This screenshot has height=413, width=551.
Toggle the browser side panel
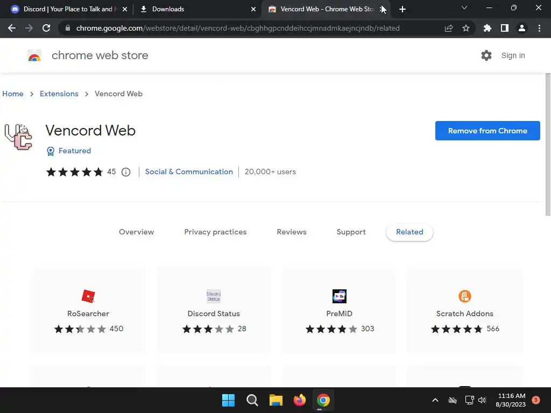coord(505,28)
